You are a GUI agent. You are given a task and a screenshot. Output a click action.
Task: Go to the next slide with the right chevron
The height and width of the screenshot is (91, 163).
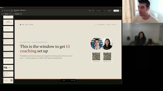pyautogui.click(x=68, y=80)
